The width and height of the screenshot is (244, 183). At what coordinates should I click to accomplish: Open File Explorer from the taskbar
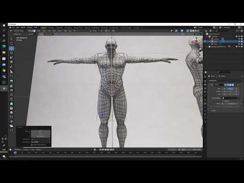point(4,53)
